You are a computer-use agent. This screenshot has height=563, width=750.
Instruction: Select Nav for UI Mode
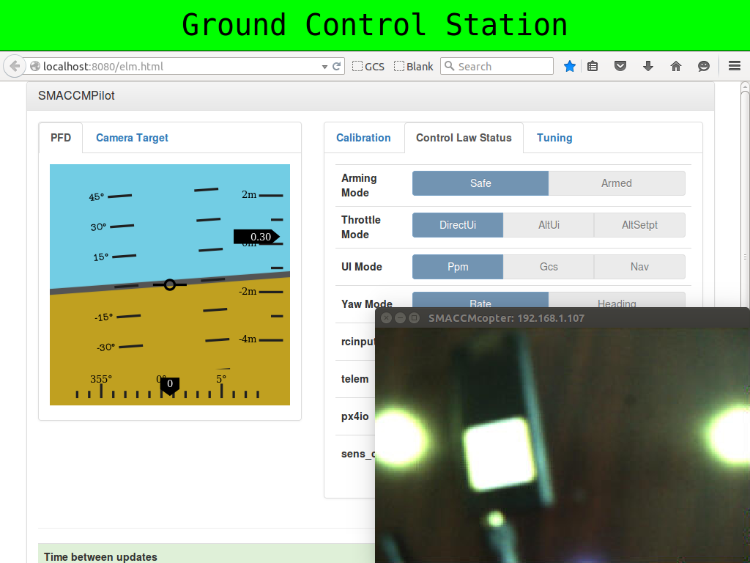coord(639,267)
